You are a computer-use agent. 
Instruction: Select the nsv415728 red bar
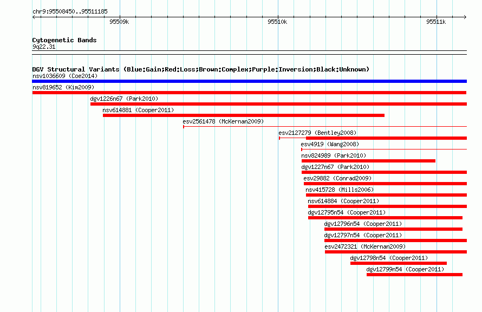(386, 195)
